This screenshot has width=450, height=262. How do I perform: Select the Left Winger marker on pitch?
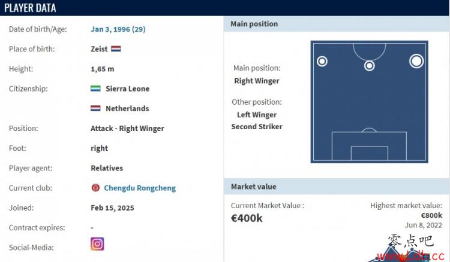tap(322, 61)
